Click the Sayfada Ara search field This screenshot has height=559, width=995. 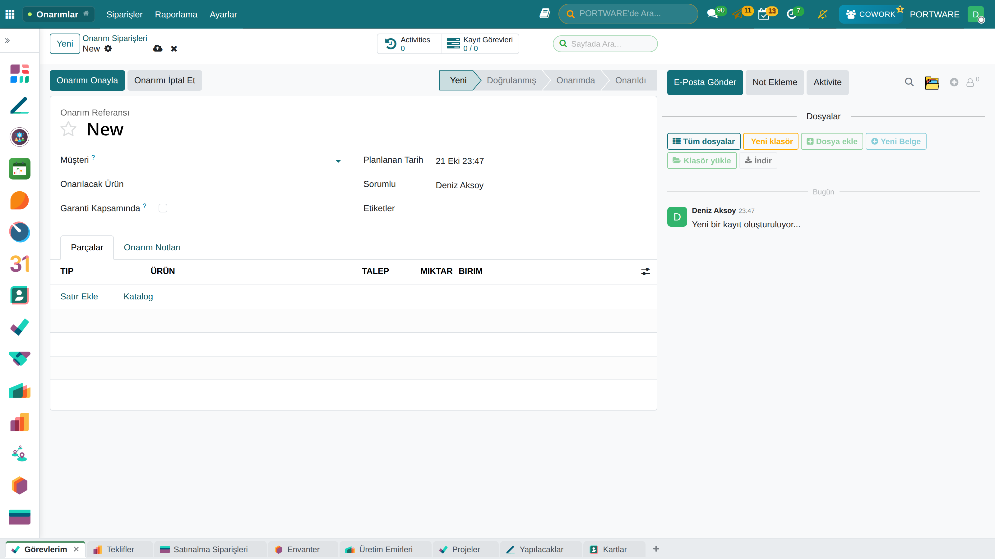[x=605, y=44]
